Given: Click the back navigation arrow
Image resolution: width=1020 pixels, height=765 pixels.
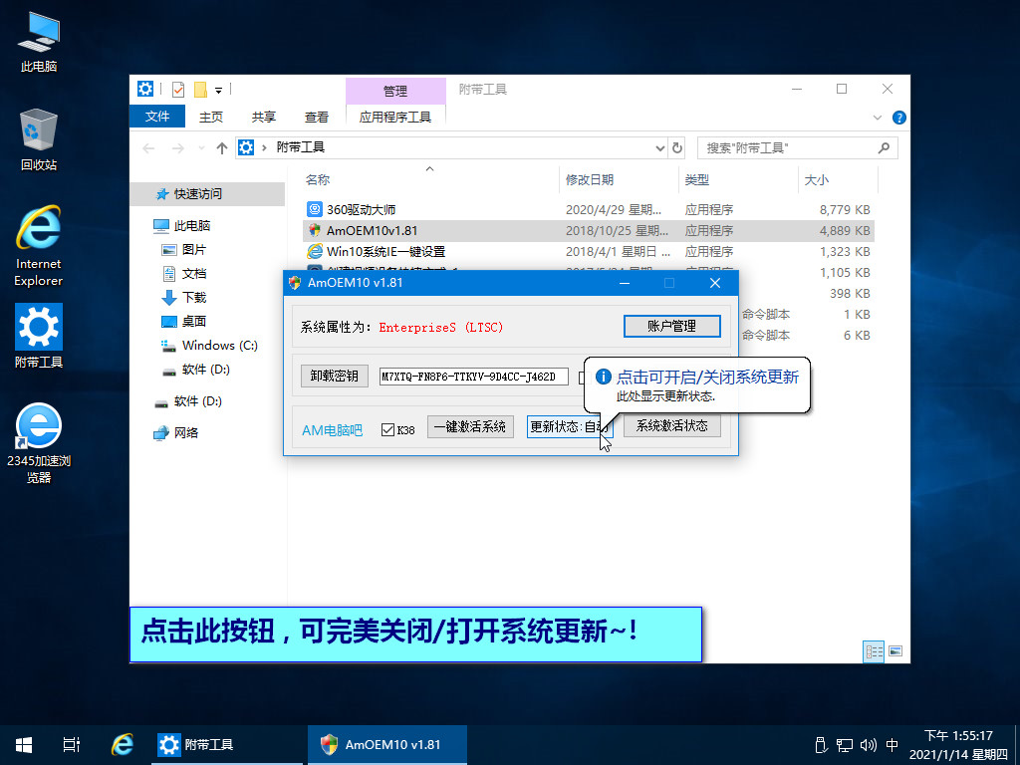Looking at the screenshot, I should 149,148.
